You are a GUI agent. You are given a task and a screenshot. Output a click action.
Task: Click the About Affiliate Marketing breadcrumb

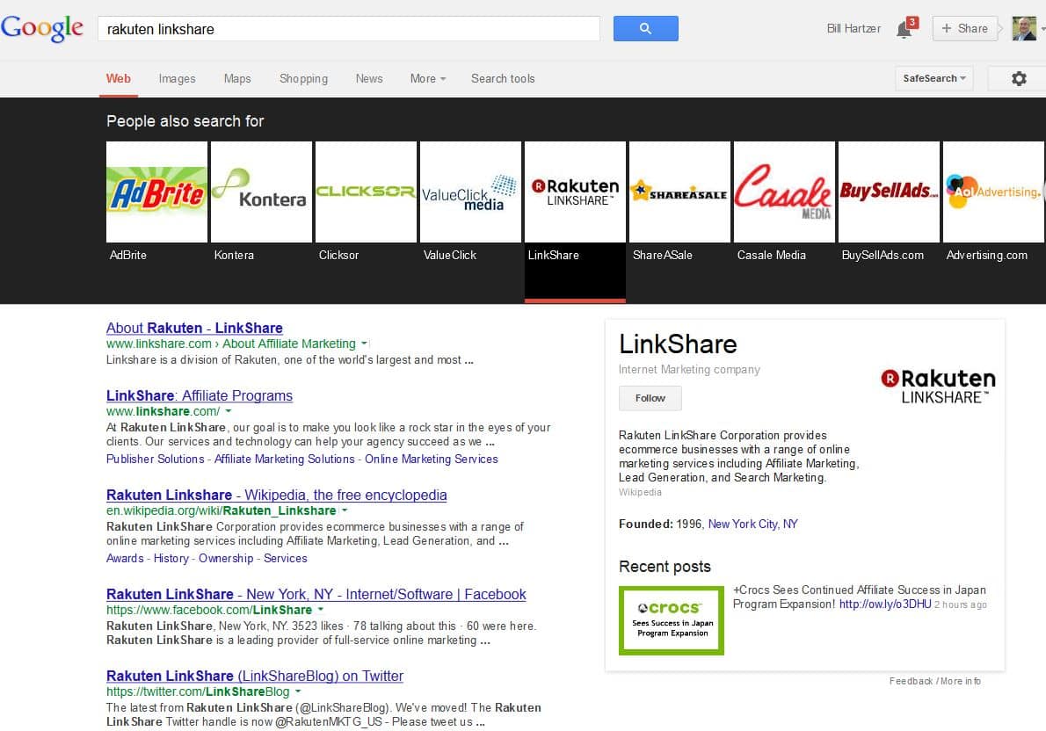pos(289,344)
